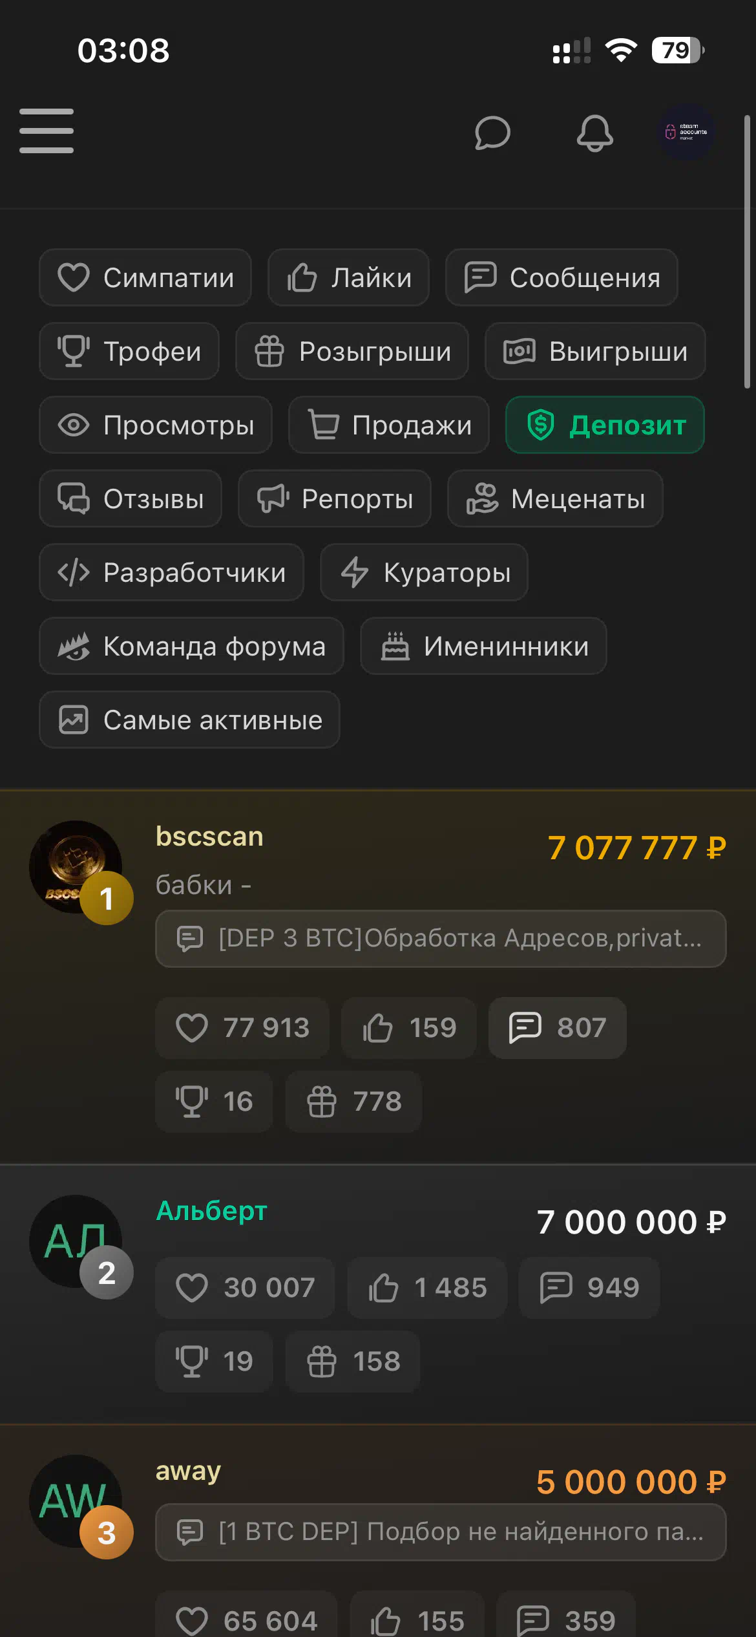Click the bscscan avatar thumbnail
The width and height of the screenshot is (756, 1637).
(x=76, y=867)
